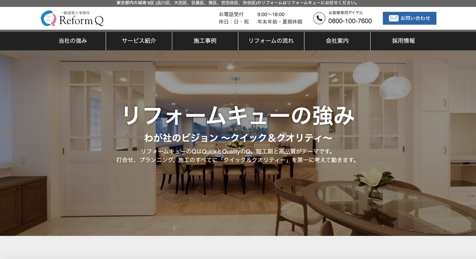476x259 pixels.
Task: Select 施工事例 from the nav bar
Action: (x=205, y=41)
